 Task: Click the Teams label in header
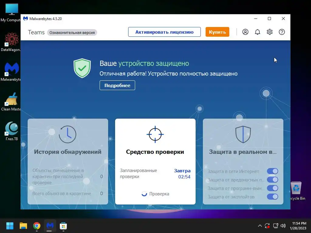tap(36, 32)
